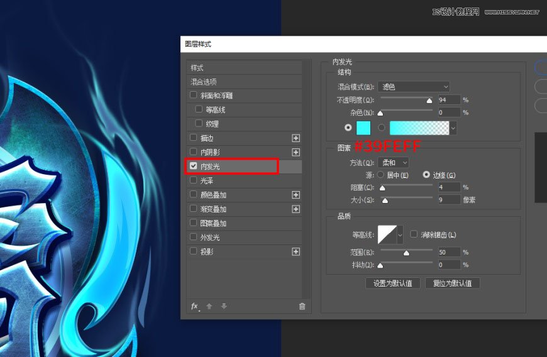Click 设置为默认值 button
The width and height of the screenshot is (547, 357).
(393, 283)
